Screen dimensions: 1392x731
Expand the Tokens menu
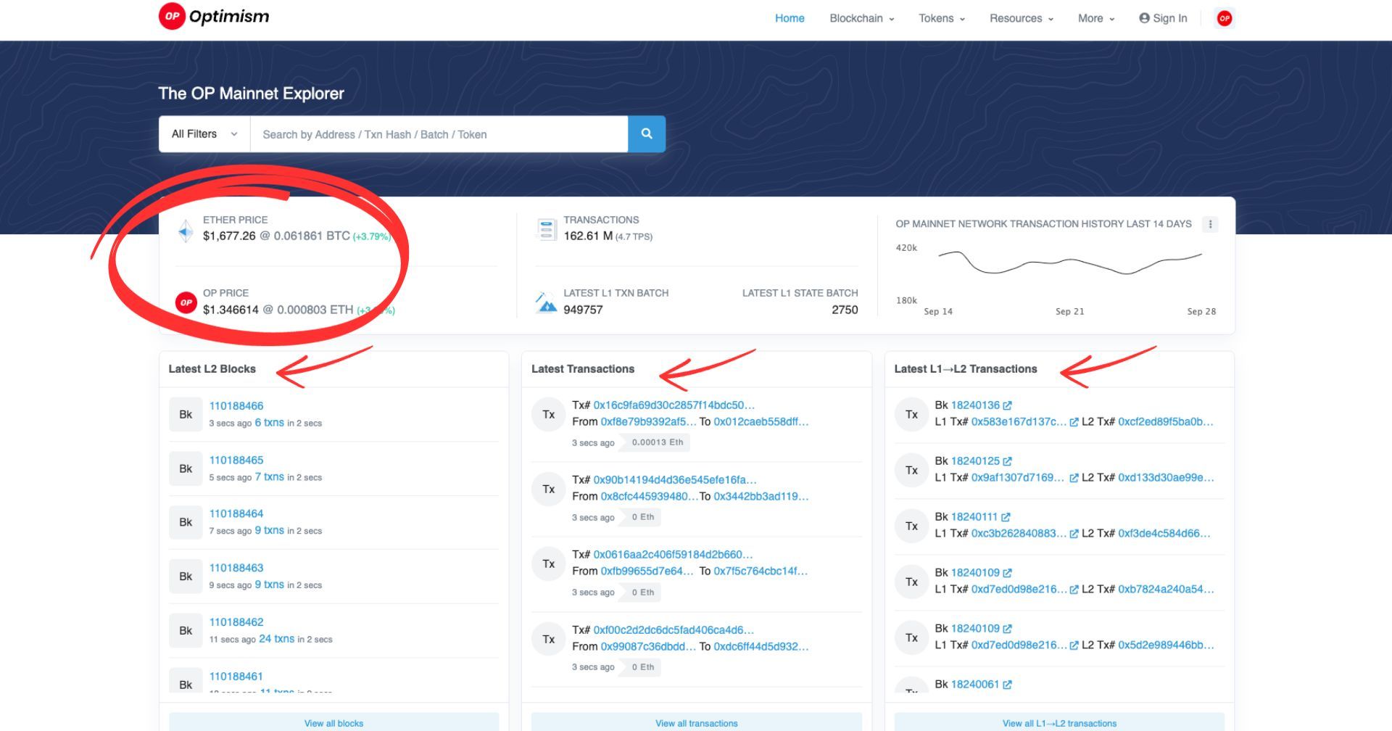[942, 18]
